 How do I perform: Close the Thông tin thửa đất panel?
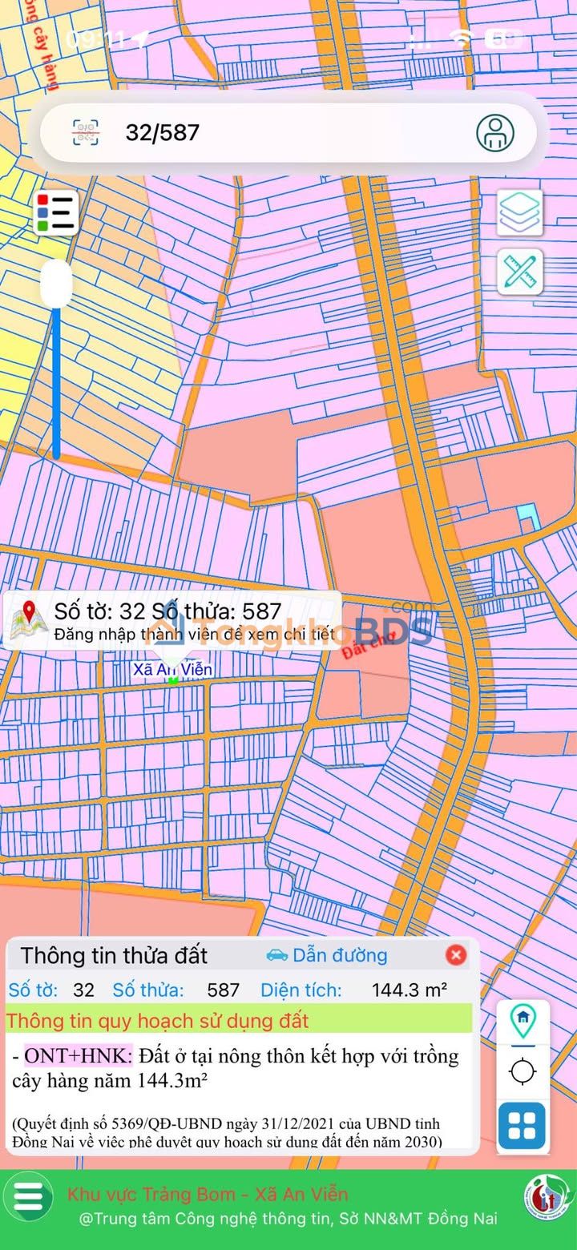click(456, 955)
